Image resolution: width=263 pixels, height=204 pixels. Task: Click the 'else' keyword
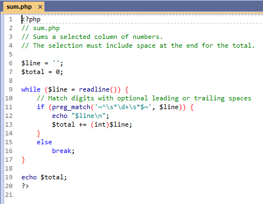point(44,142)
